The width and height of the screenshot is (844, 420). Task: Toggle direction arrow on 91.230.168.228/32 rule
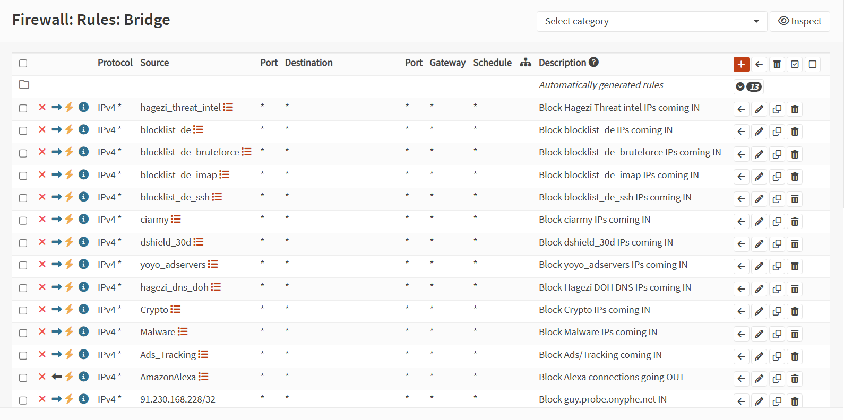pyautogui.click(x=57, y=399)
